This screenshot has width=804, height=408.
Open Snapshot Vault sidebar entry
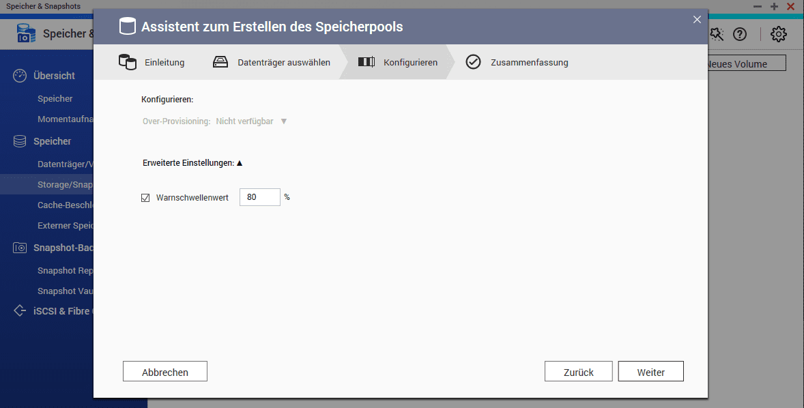pyautogui.click(x=65, y=291)
